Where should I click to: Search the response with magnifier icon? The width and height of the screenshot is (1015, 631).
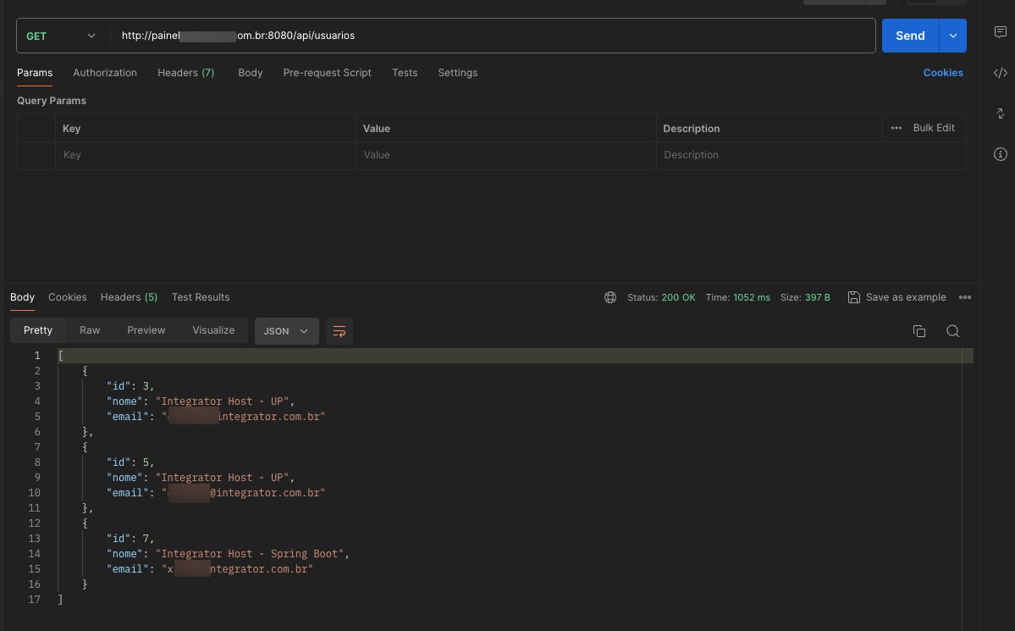[x=952, y=331]
